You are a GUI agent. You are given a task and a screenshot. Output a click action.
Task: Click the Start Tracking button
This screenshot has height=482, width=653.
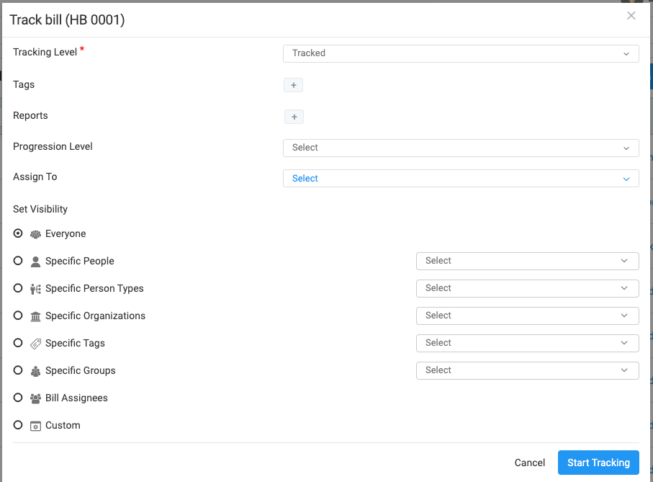(x=598, y=463)
